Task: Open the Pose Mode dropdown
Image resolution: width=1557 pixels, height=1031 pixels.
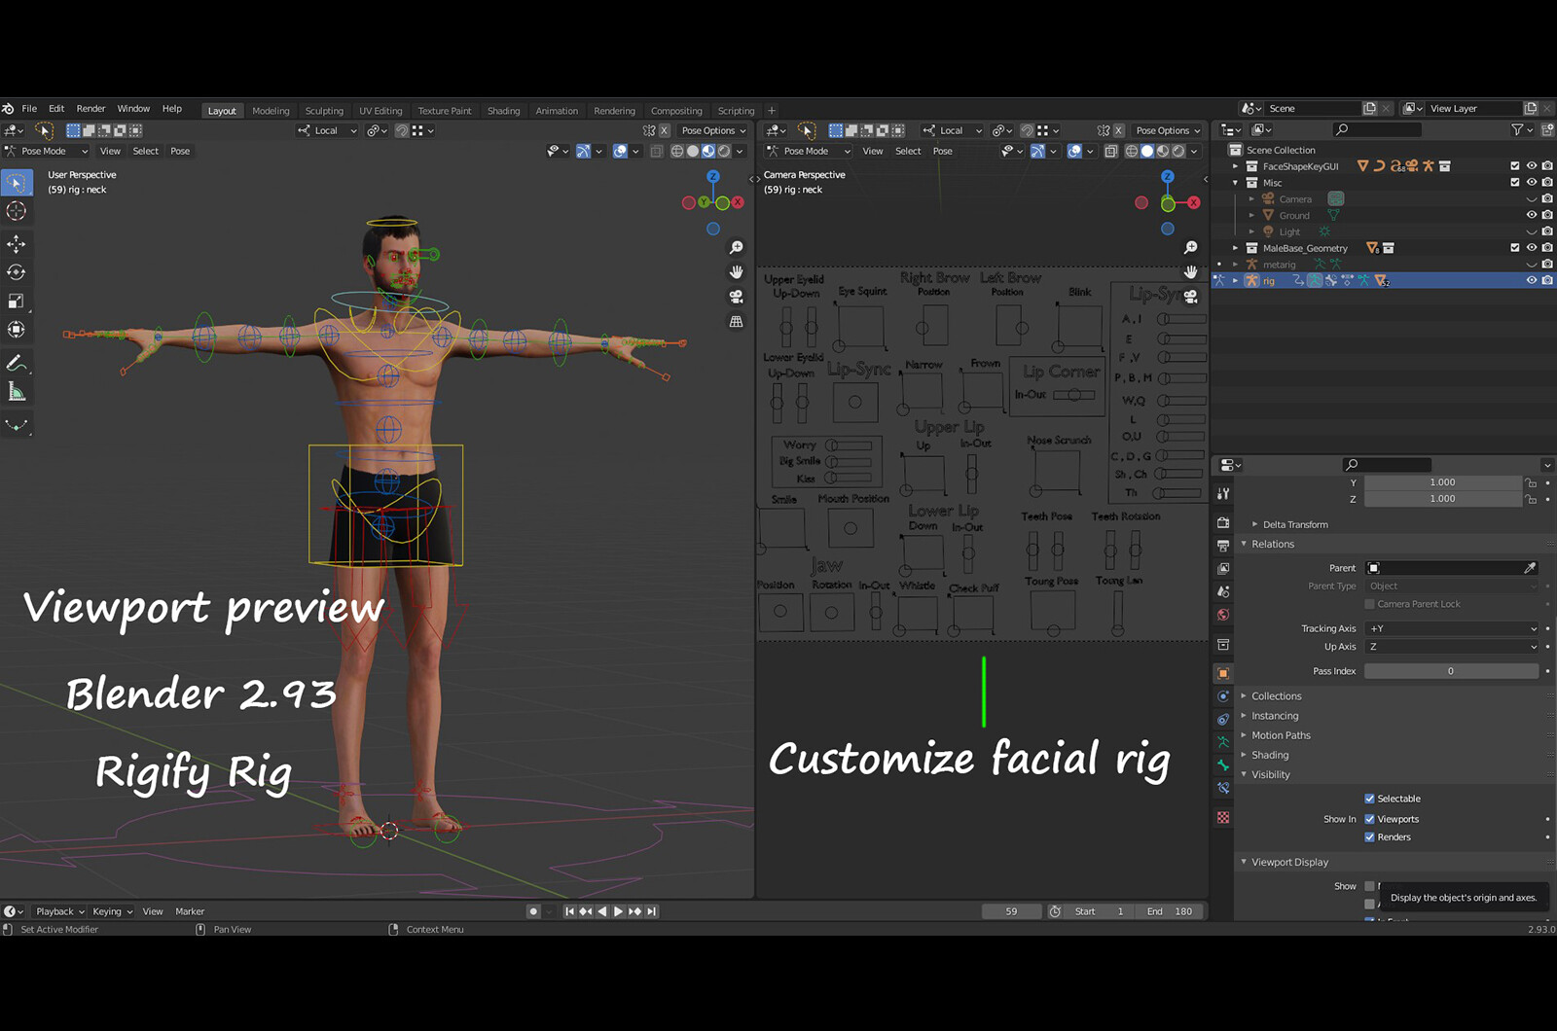Action: click(x=46, y=151)
